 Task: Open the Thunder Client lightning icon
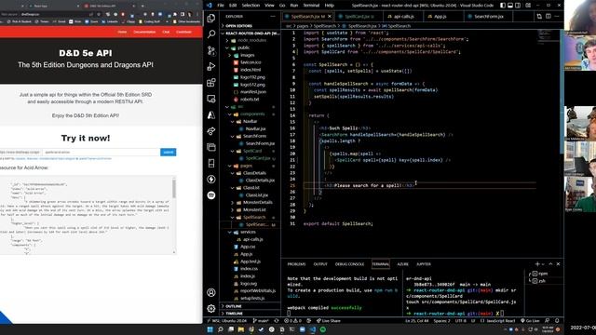(211, 179)
